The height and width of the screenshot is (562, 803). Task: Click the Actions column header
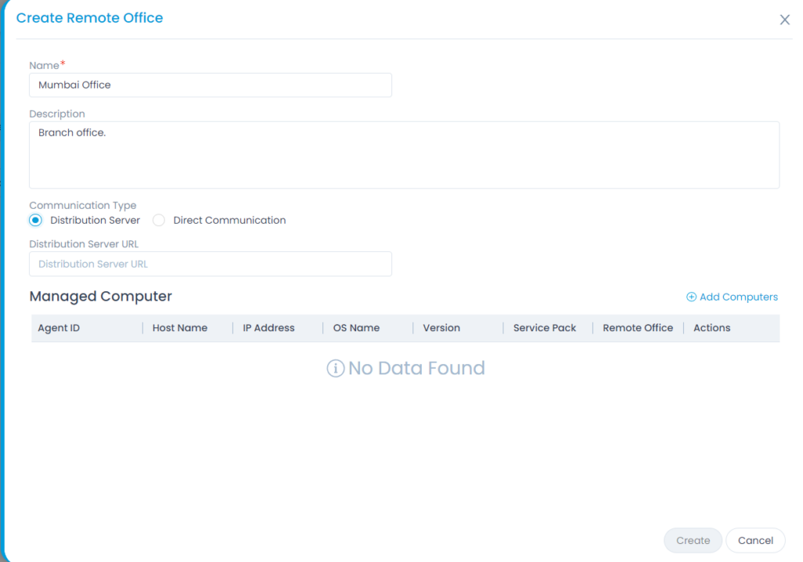[x=711, y=328]
